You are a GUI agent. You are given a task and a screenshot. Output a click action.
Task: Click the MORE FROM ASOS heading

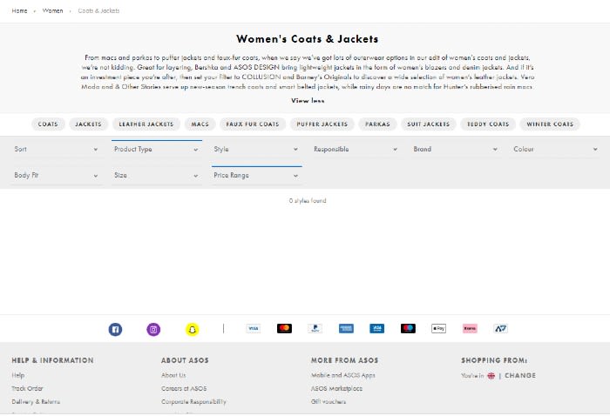tap(345, 360)
